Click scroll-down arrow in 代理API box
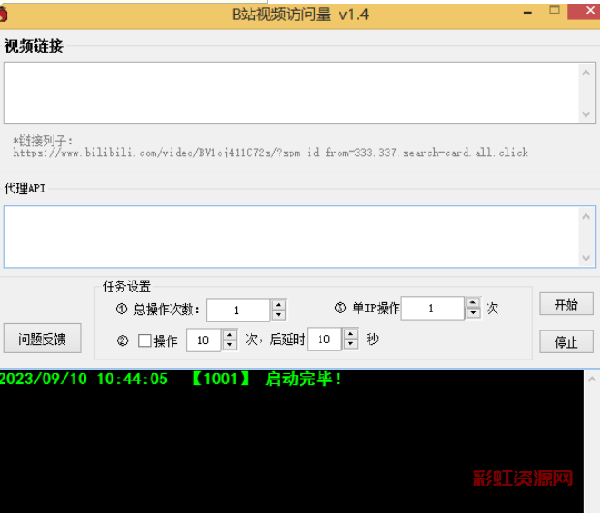 tap(587, 259)
